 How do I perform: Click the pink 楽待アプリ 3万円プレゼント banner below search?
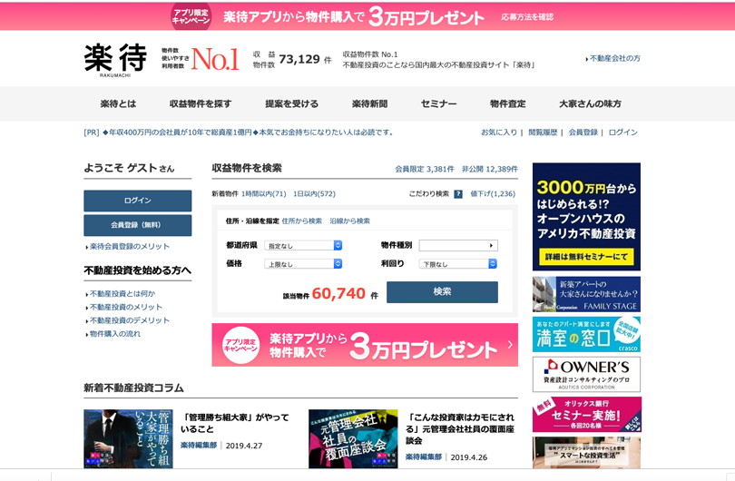pos(365,345)
